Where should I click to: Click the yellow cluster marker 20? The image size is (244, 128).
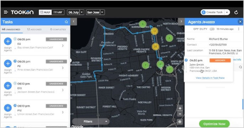click(155, 47)
